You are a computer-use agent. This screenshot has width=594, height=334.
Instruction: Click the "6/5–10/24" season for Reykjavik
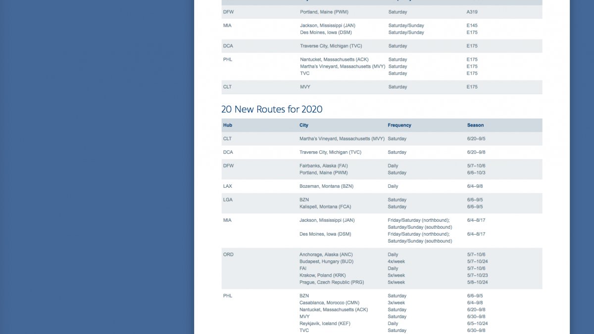pos(478,324)
